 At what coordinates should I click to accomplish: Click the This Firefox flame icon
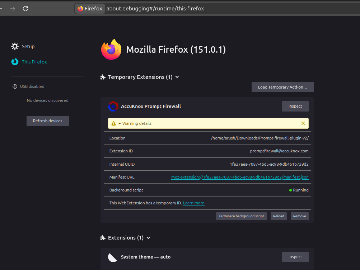(15, 62)
